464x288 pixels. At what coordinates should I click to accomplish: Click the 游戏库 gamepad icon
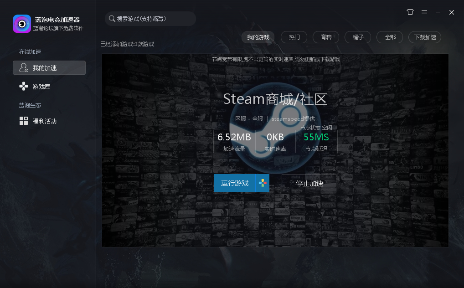tap(24, 87)
